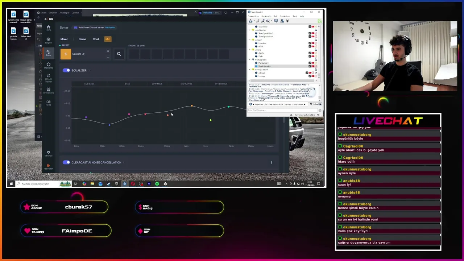This screenshot has height=261, width=464.
Task: Open the Steam account name dropdown
Action: pyautogui.click(x=212, y=13)
